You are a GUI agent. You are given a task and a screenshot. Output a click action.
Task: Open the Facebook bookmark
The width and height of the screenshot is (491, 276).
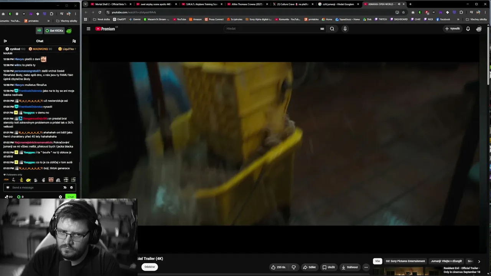pyautogui.click(x=443, y=19)
